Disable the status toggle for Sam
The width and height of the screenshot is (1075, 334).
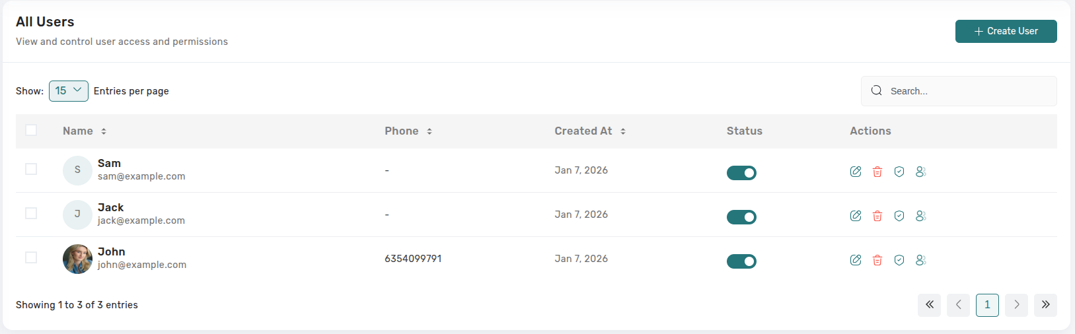[x=741, y=173]
